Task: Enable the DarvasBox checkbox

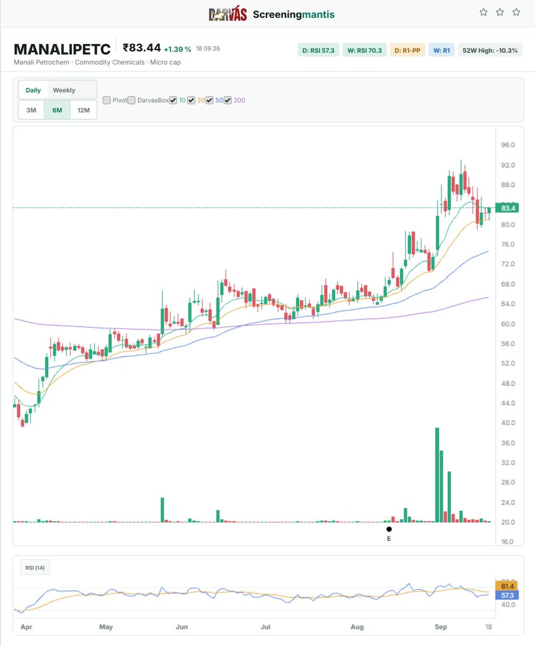Action: [x=131, y=100]
